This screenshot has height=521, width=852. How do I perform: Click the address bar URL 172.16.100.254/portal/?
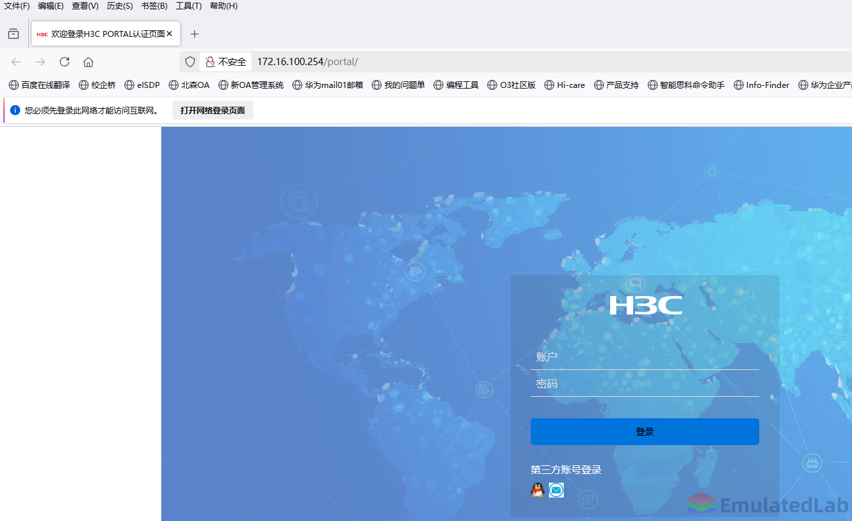point(307,62)
